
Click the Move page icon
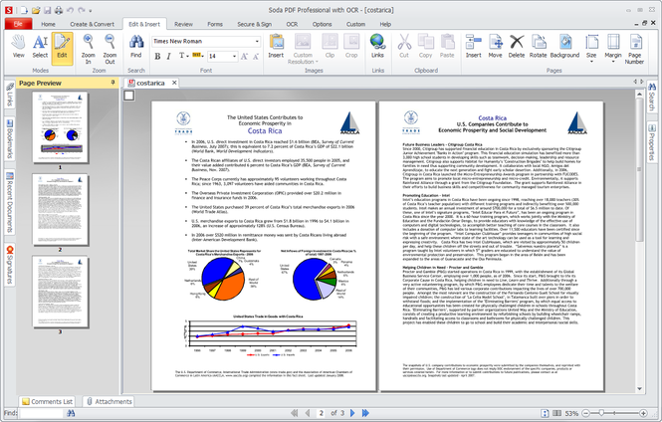pos(495,46)
